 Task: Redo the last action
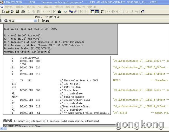click(x=49, y=11)
